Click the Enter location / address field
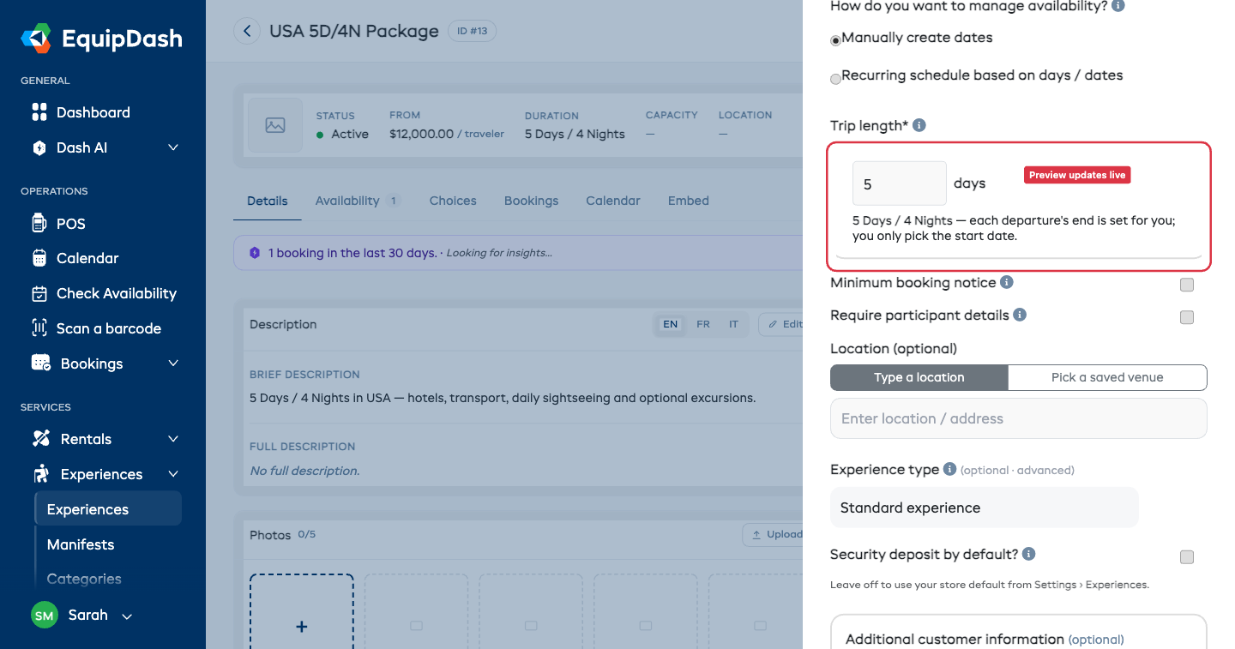The image size is (1235, 649). tap(1019, 418)
